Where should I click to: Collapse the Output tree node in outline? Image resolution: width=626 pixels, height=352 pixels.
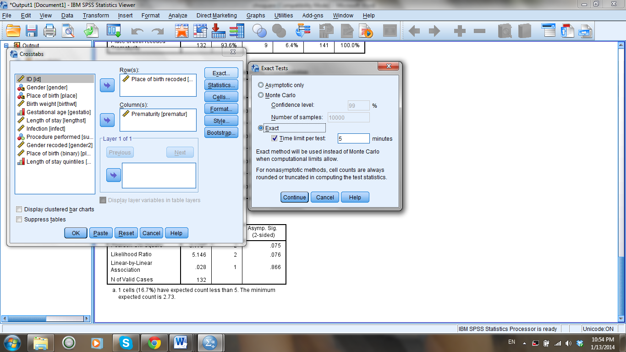coord(6,45)
